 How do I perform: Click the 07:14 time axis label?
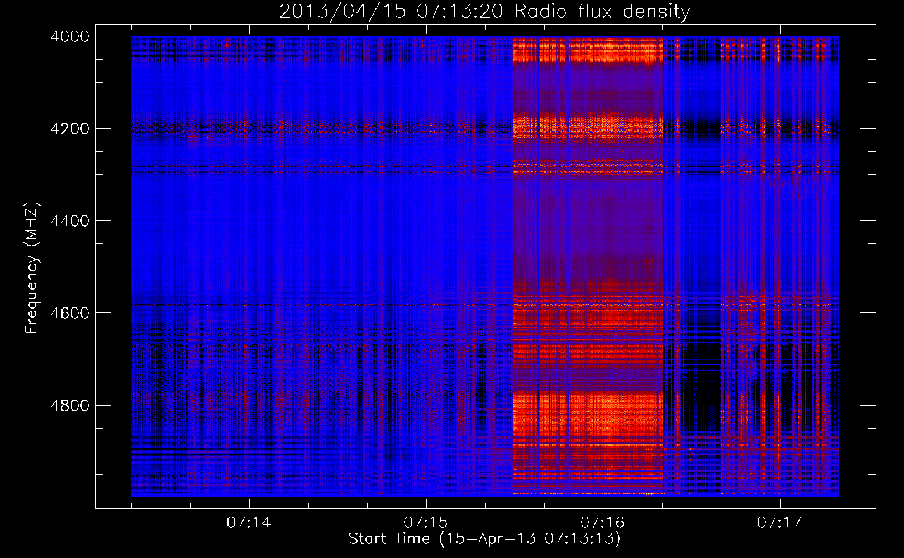tap(249, 522)
